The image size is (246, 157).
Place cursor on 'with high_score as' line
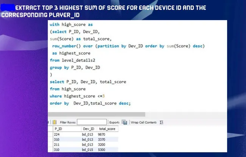pyautogui.click(x=71, y=25)
